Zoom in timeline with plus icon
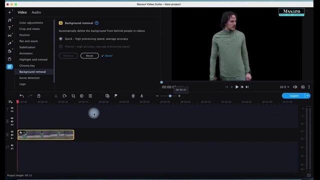 click(179, 96)
